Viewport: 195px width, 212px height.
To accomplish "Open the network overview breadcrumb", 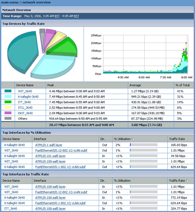I will point(36,2).
